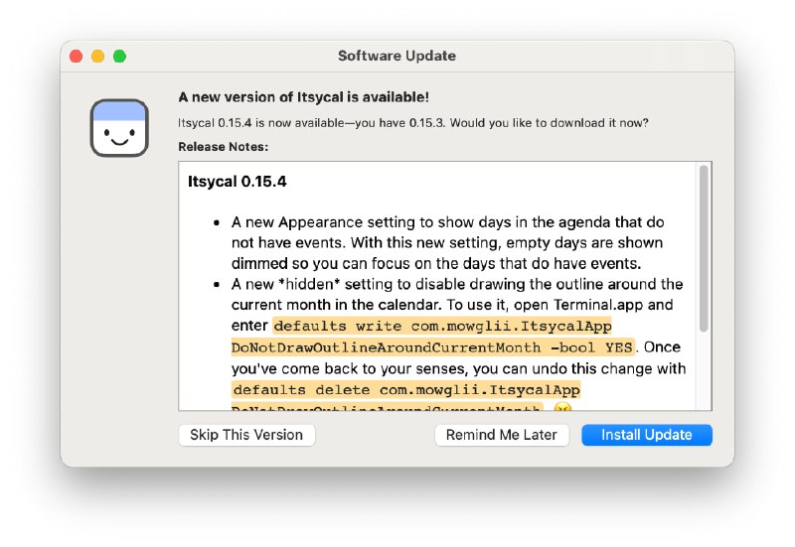Choose Remind Me Later
The height and width of the screenshot is (547, 795).
pos(502,435)
